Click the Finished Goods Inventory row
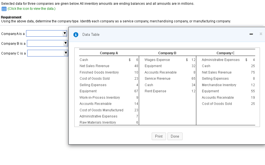265x165 pixels. (x=109, y=72)
